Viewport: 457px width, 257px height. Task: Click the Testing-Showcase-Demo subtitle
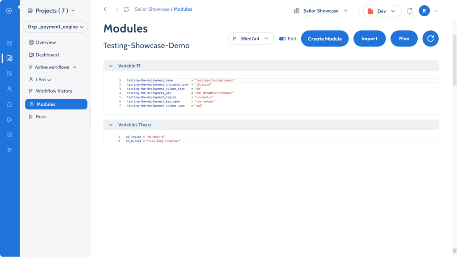coord(146,46)
